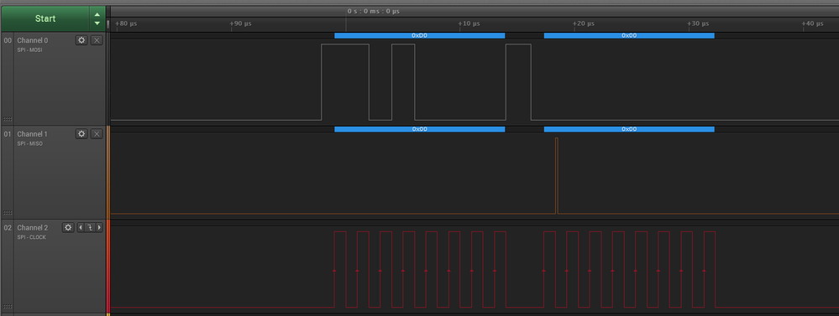The image size is (839, 316).
Task: Click the +10 µs mark on time ruler
Action: [469, 24]
